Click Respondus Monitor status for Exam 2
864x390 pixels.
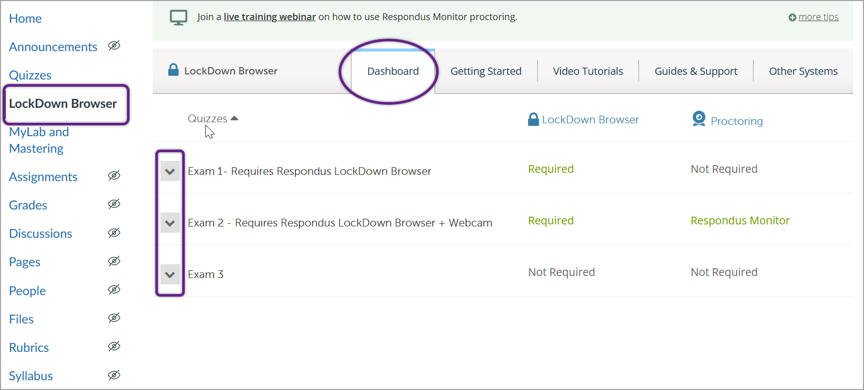(x=740, y=221)
